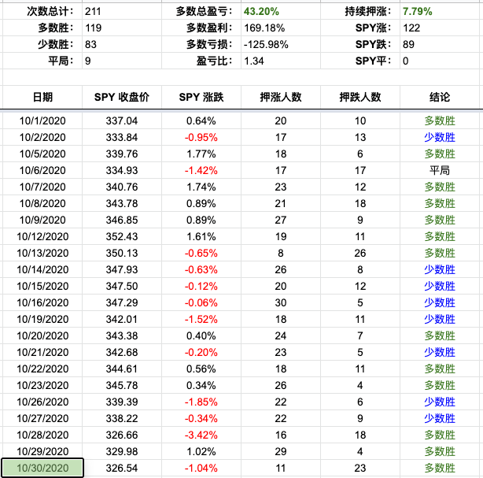Click the date cell 10/5/2020
Image resolution: width=483 pixels, height=478 pixels.
(42, 154)
